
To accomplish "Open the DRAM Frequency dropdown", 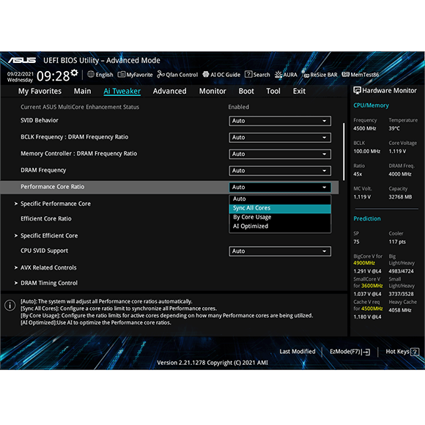I will [280, 171].
